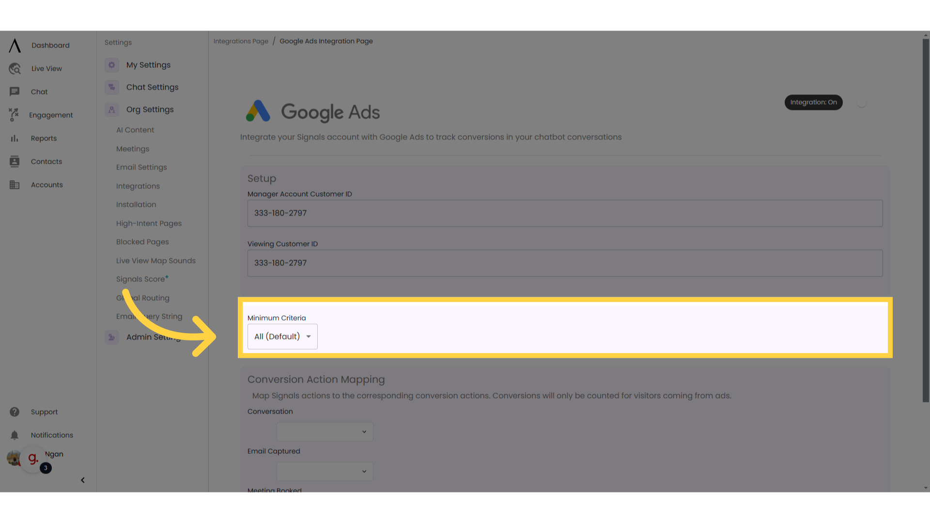The height and width of the screenshot is (523, 930).
Task: Click the Notifications bell icon
Action: point(15,435)
